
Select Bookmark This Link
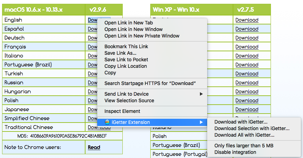(126, 46)
